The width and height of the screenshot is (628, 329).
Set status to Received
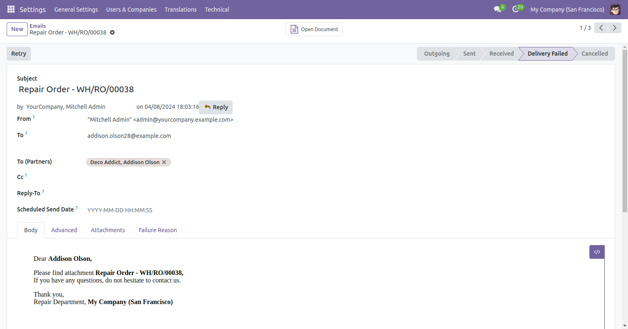[501, 54]
